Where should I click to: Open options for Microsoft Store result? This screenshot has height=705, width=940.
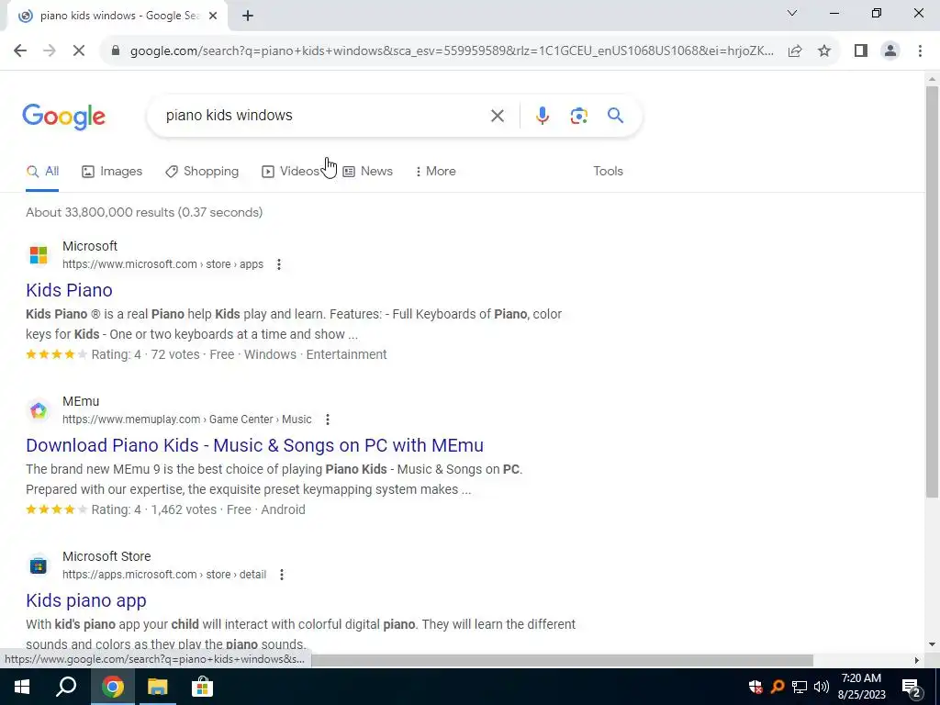click(x=282, y=575)
